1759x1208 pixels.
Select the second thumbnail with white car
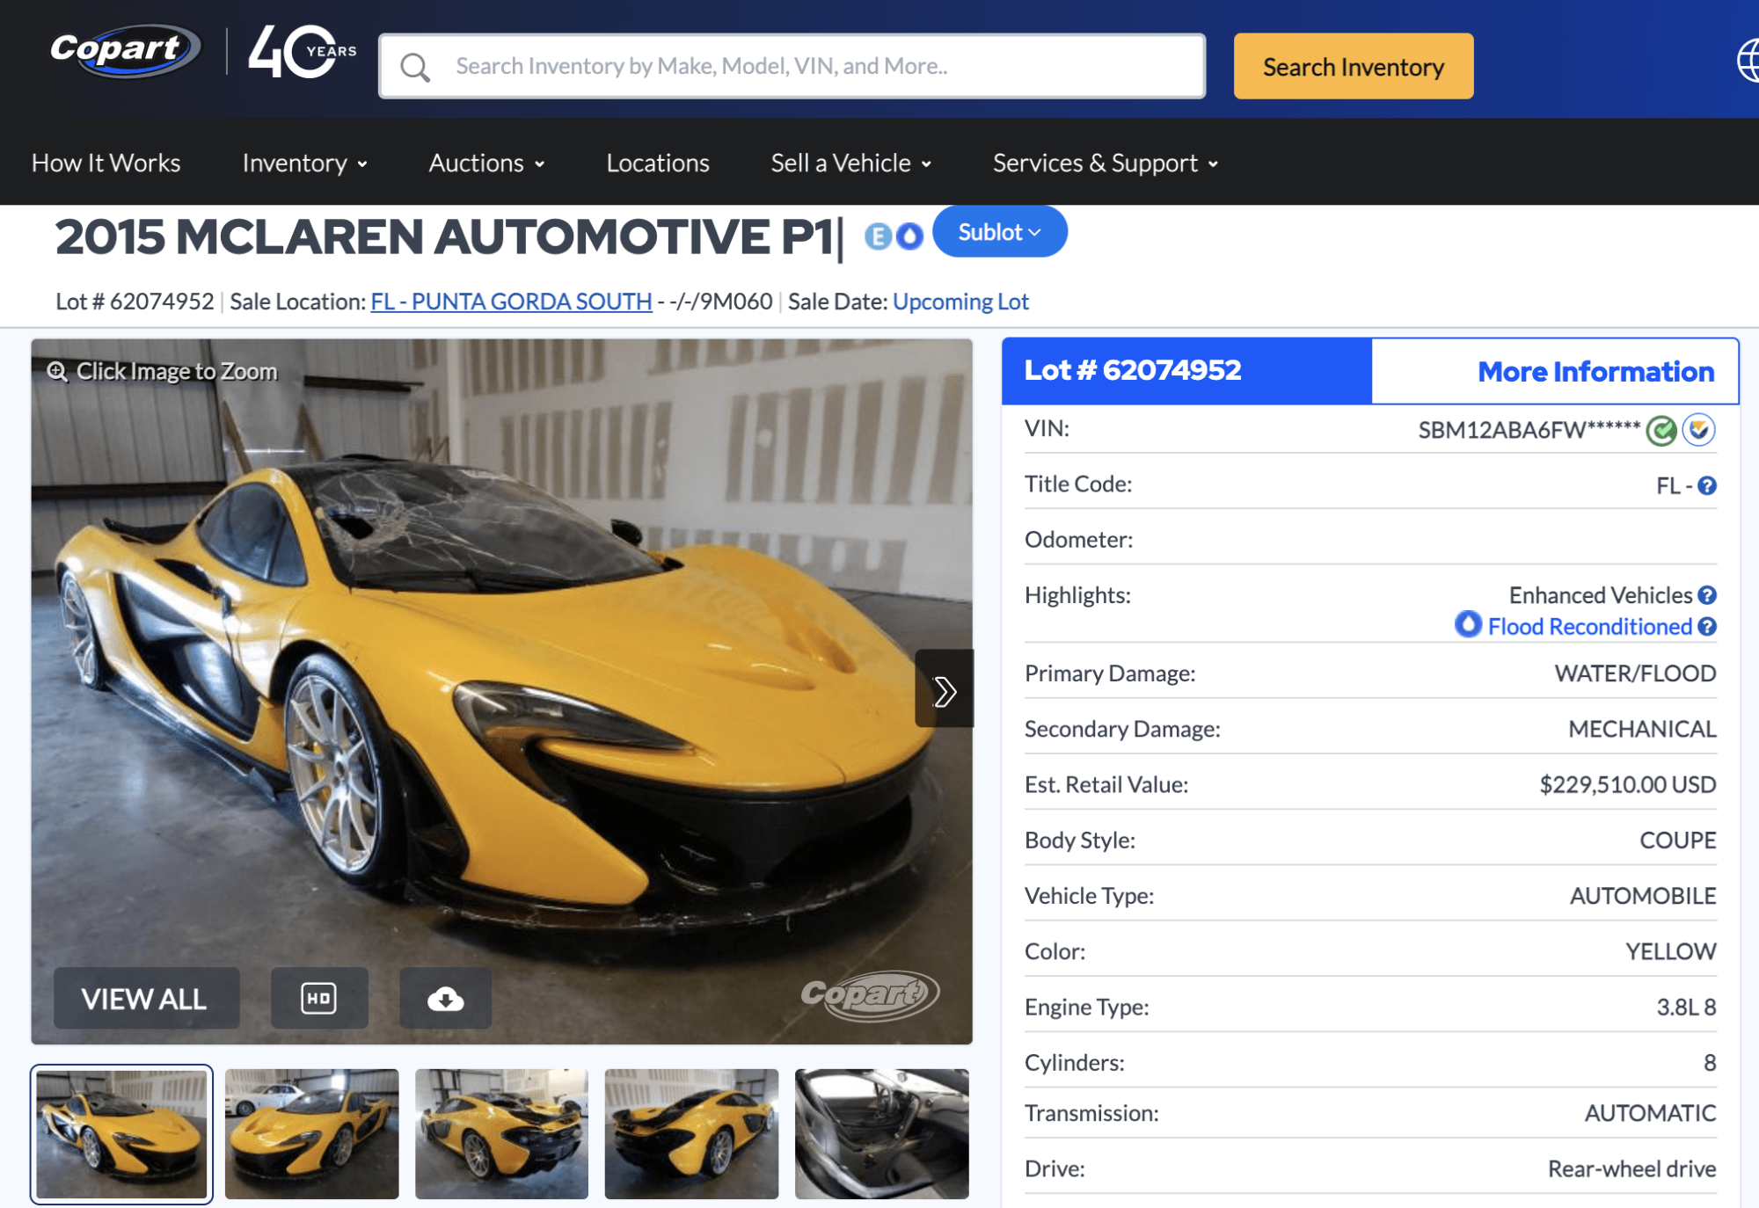(311, 1134)
